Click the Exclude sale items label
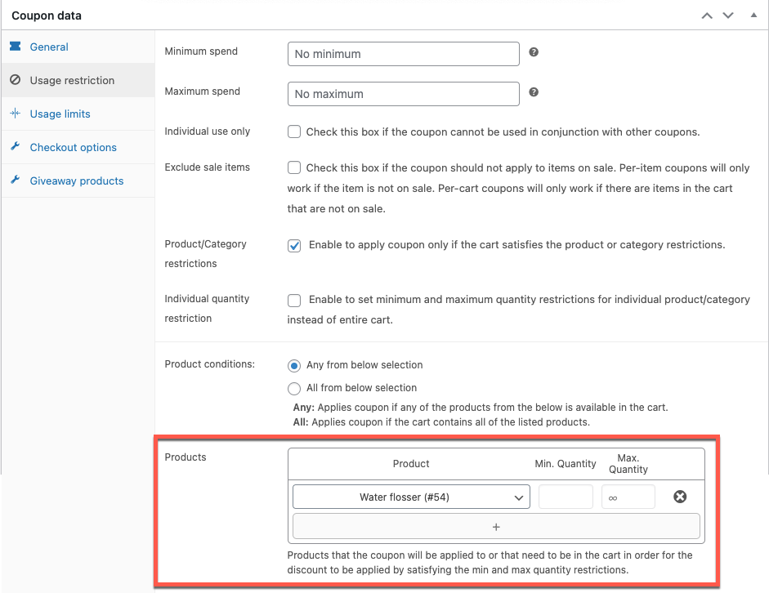 [x=207, y=167]
